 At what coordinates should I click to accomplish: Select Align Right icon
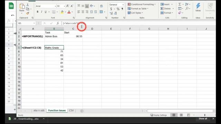[x=87, y=12]
